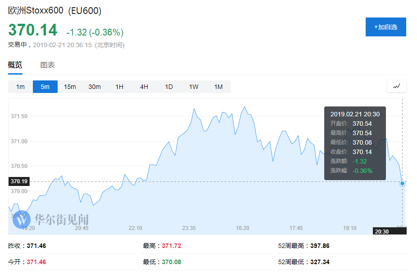The image size is (417, 274).
Task: Click the 370.19 price label on axis
Action: [x=19, y=181]
